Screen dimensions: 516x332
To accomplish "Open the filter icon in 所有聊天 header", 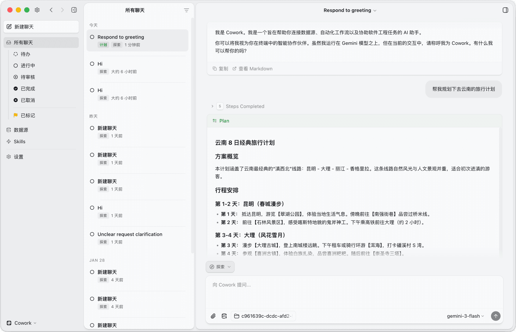I will tap(186, 10).
